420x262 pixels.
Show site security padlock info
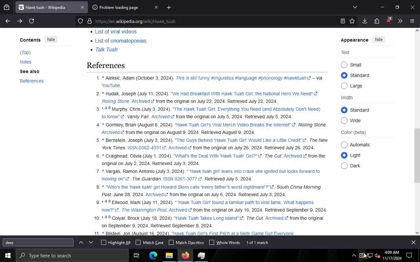pos(89,21)
